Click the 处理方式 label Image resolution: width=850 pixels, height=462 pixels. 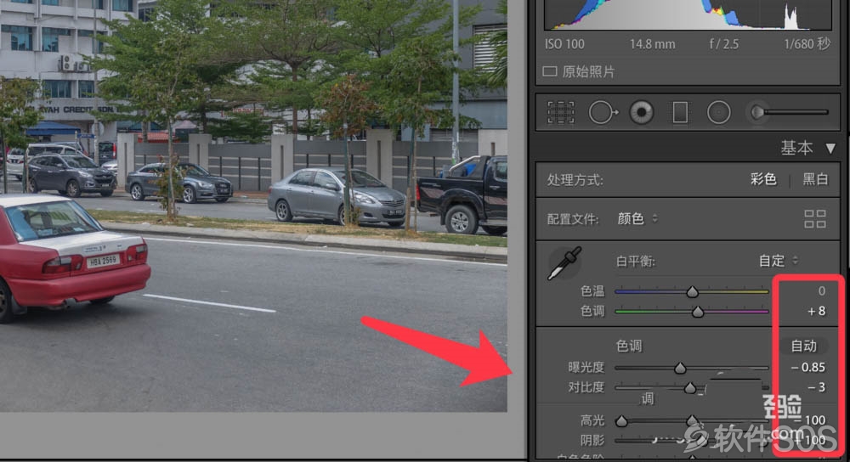(x=575, y=180)
